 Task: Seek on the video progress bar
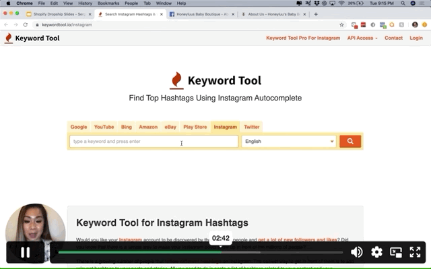(x=201, y=252)
